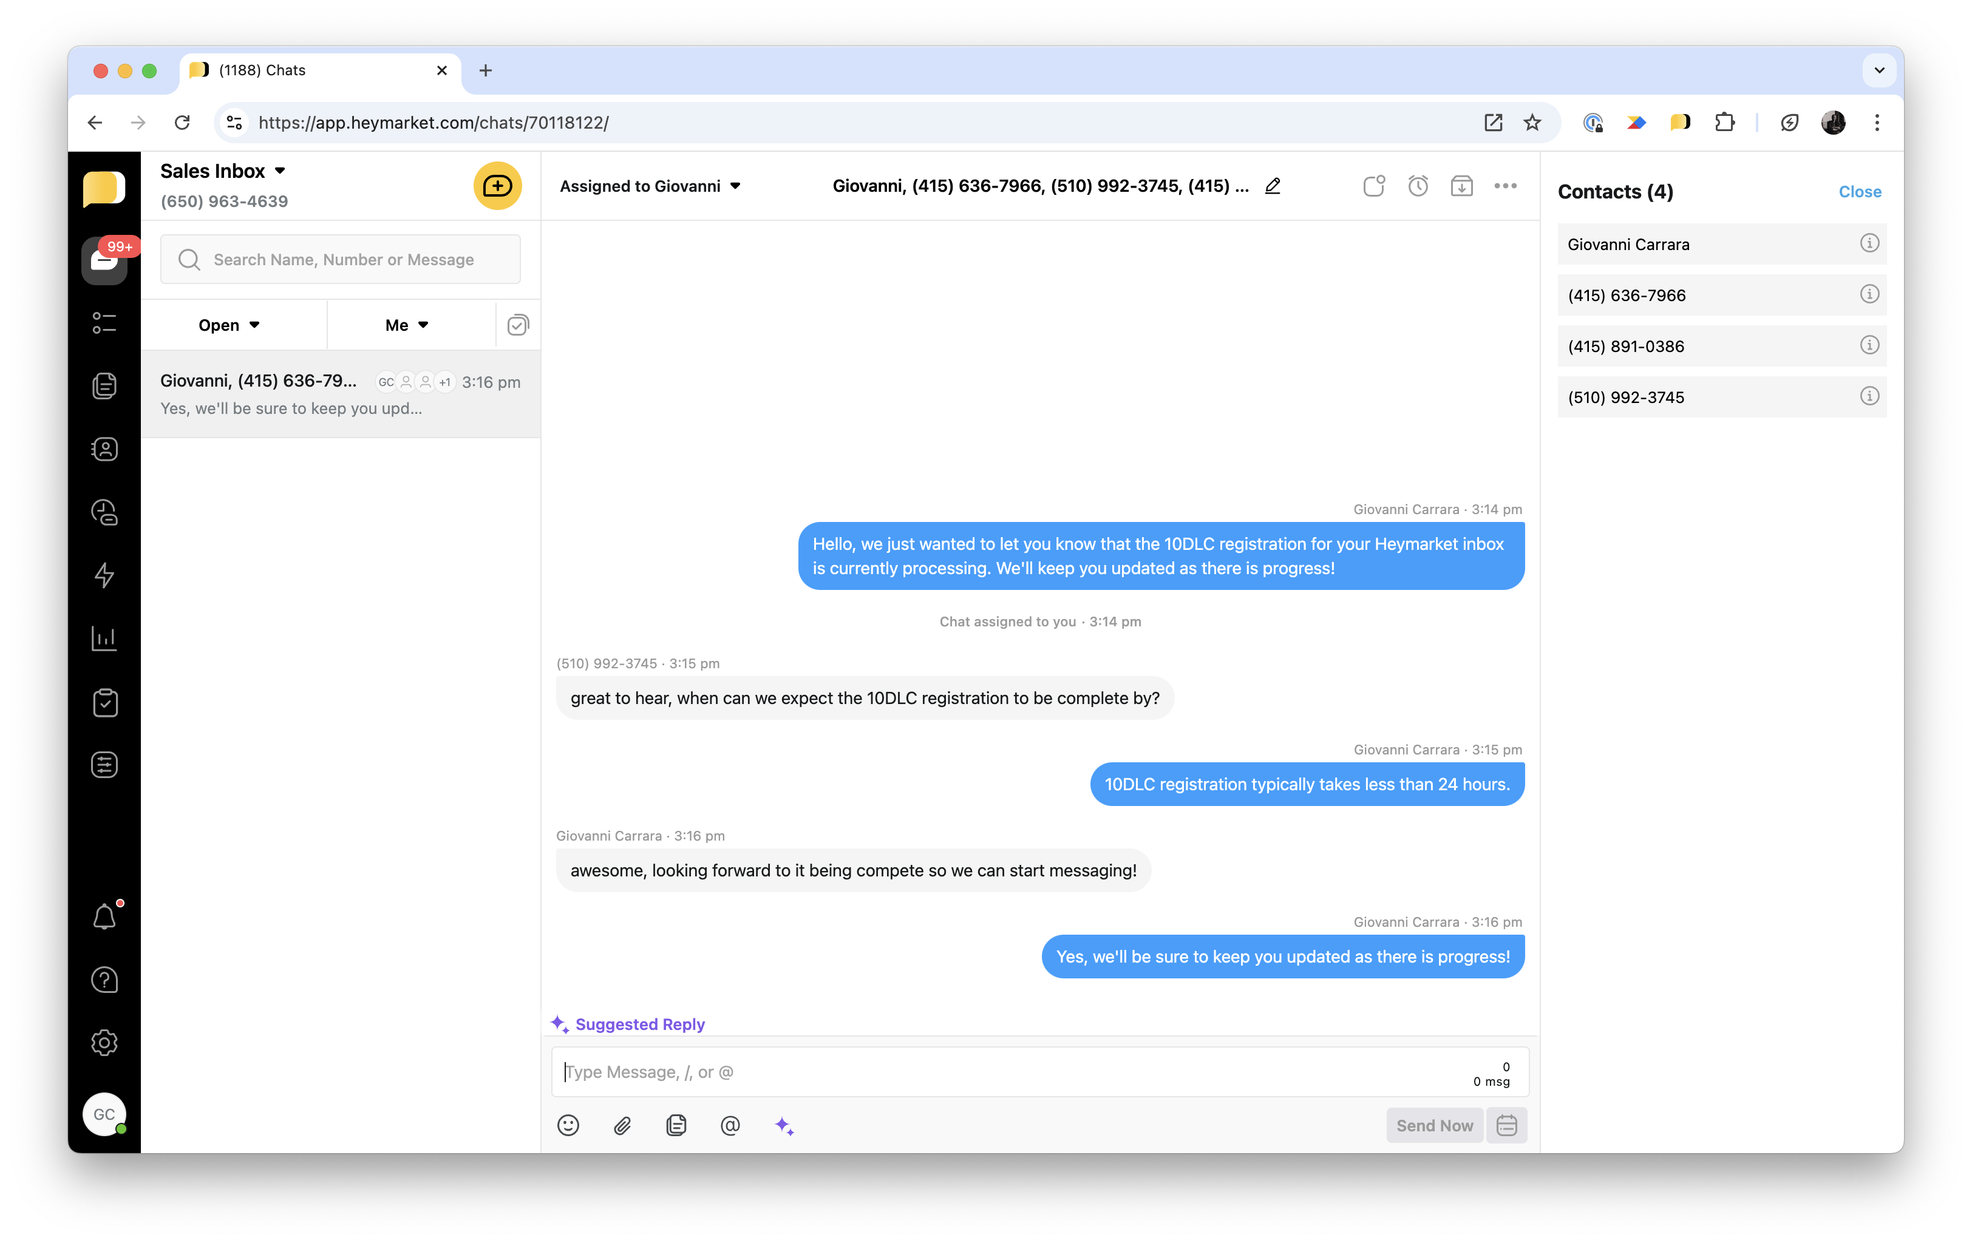
Task: Click the site information icon in address bar
Action: point(234,123)
